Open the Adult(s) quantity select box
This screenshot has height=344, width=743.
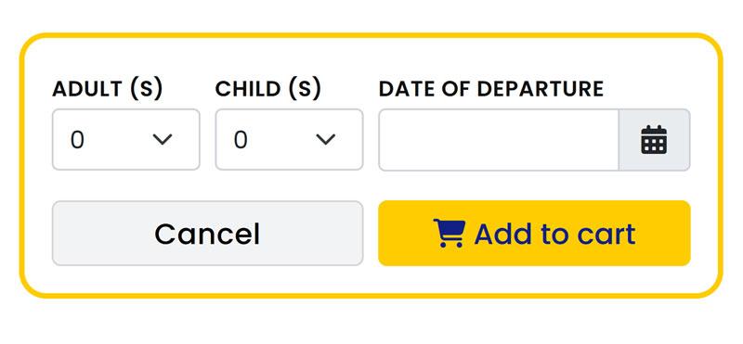pyautogui.click(x=126, y=140)
